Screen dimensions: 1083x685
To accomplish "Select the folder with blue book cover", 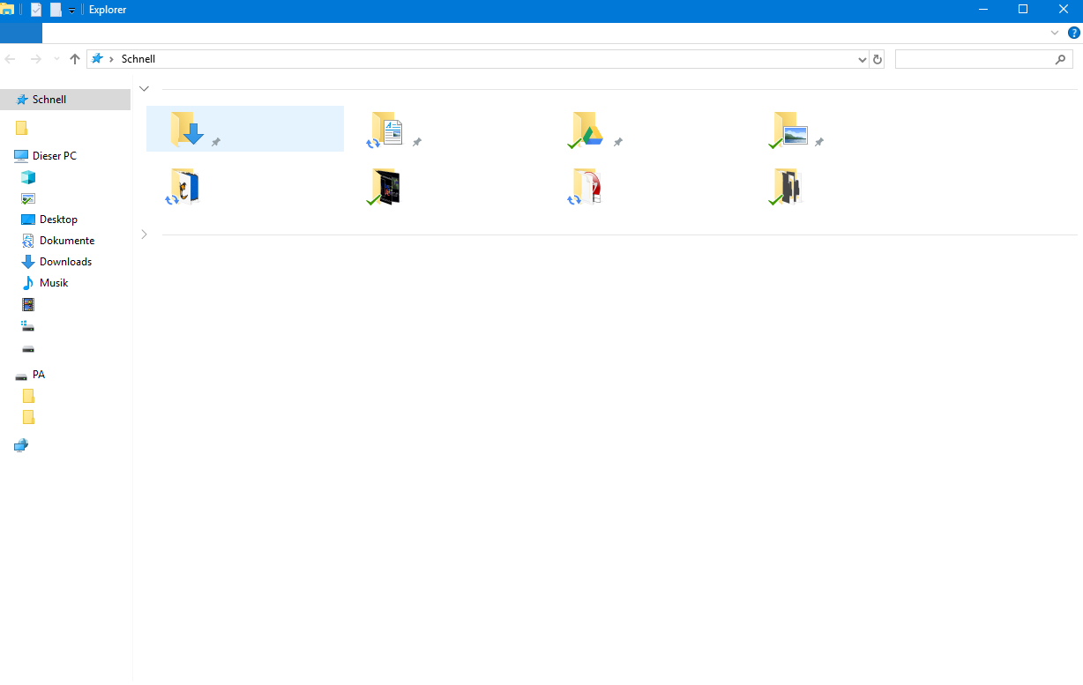I will click(x=183, y=187).
